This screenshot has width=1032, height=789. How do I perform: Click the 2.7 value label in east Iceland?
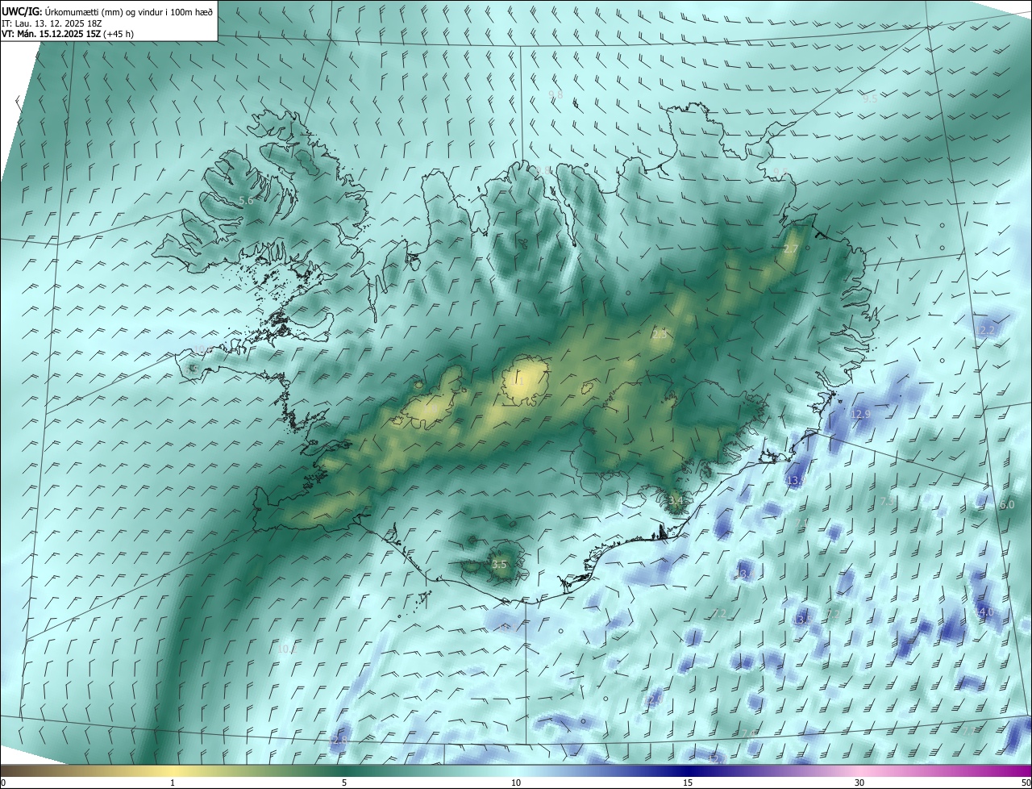(790, 249)
